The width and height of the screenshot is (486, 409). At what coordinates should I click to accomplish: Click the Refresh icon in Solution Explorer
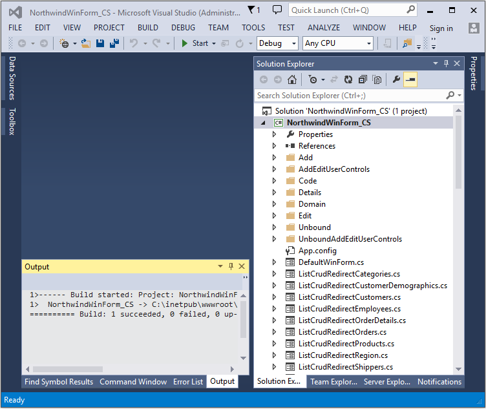click(x=348, y=80)
